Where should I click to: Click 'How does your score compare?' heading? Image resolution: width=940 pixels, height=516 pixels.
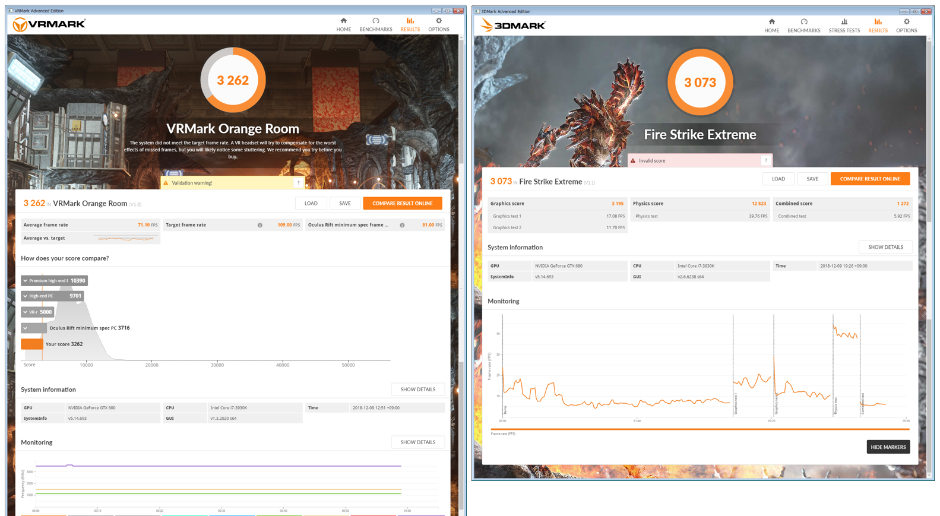[65, 258]
